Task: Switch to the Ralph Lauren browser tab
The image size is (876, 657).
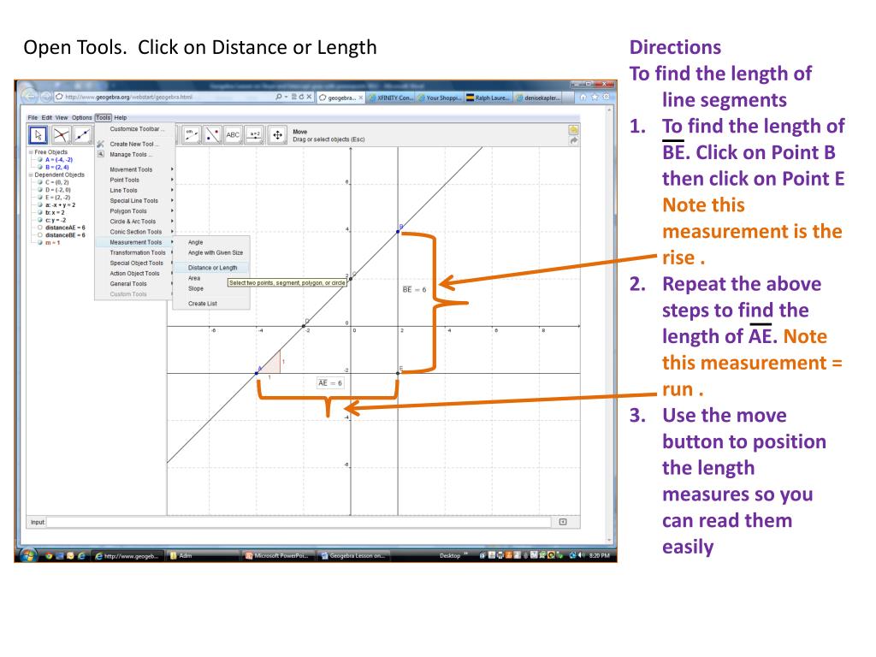Action: [488, 98]
